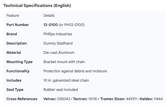Image resolution: width=167 pixels, height=105 pixels.
Task: Click Protection against debris and moisture text
Action: (75, 71)
